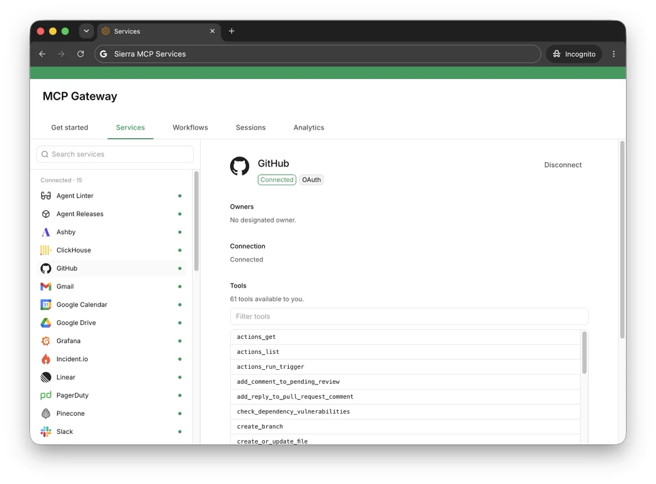The image size is (656, 484).
Task: Click the GitHub icon in the sidebar
Action: coord(46,268)
